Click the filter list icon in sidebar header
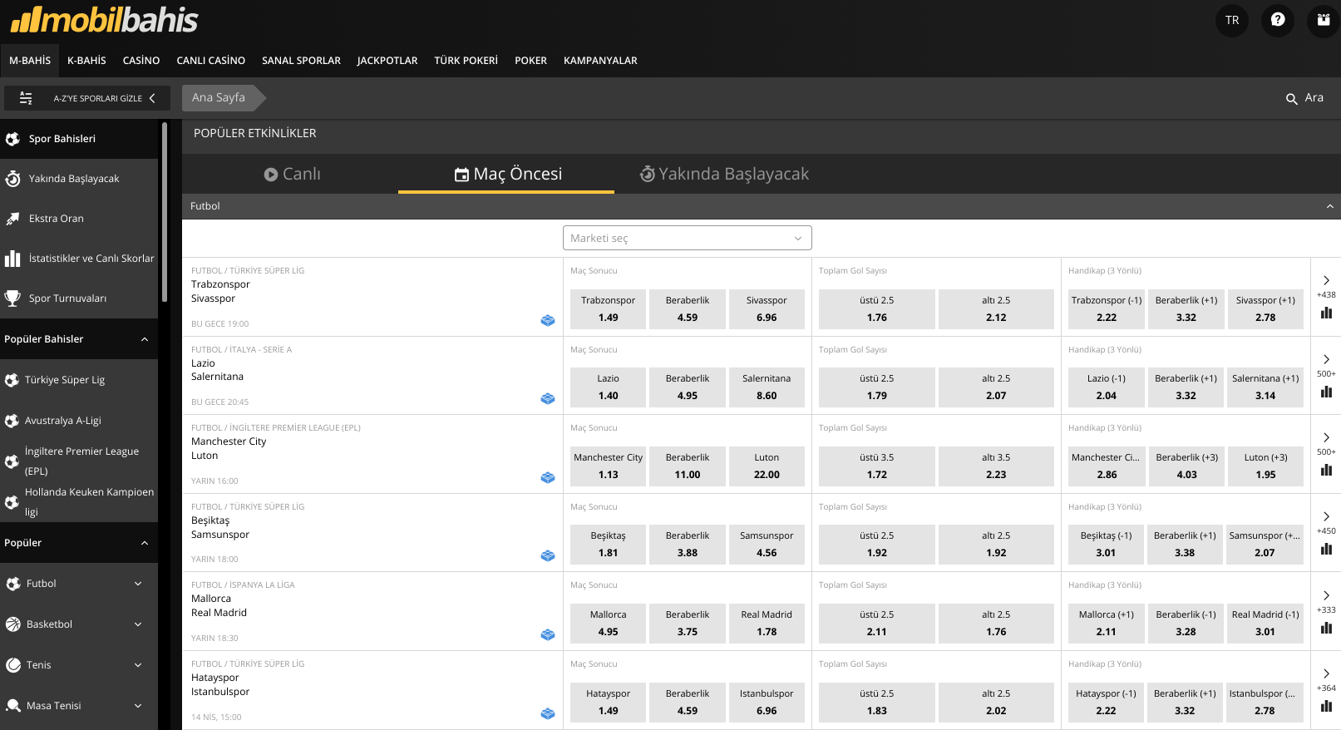The image size is (1341, 730). [26, 98]
